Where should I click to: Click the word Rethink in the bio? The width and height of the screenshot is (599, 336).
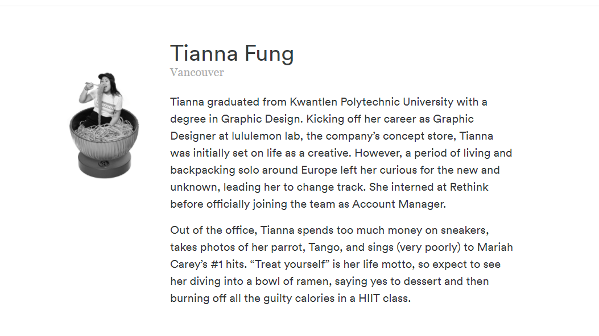click(469, 187)
